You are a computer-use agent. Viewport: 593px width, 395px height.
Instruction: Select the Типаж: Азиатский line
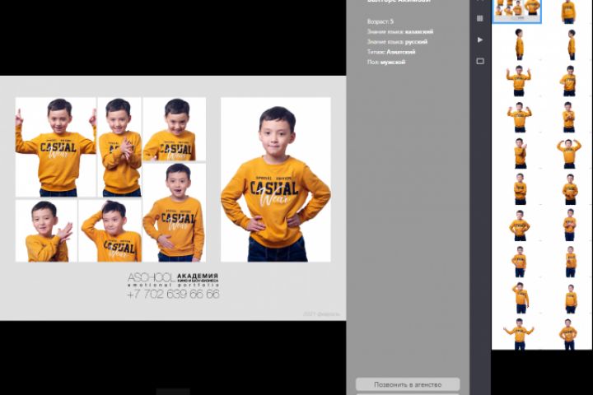(391, 52)
